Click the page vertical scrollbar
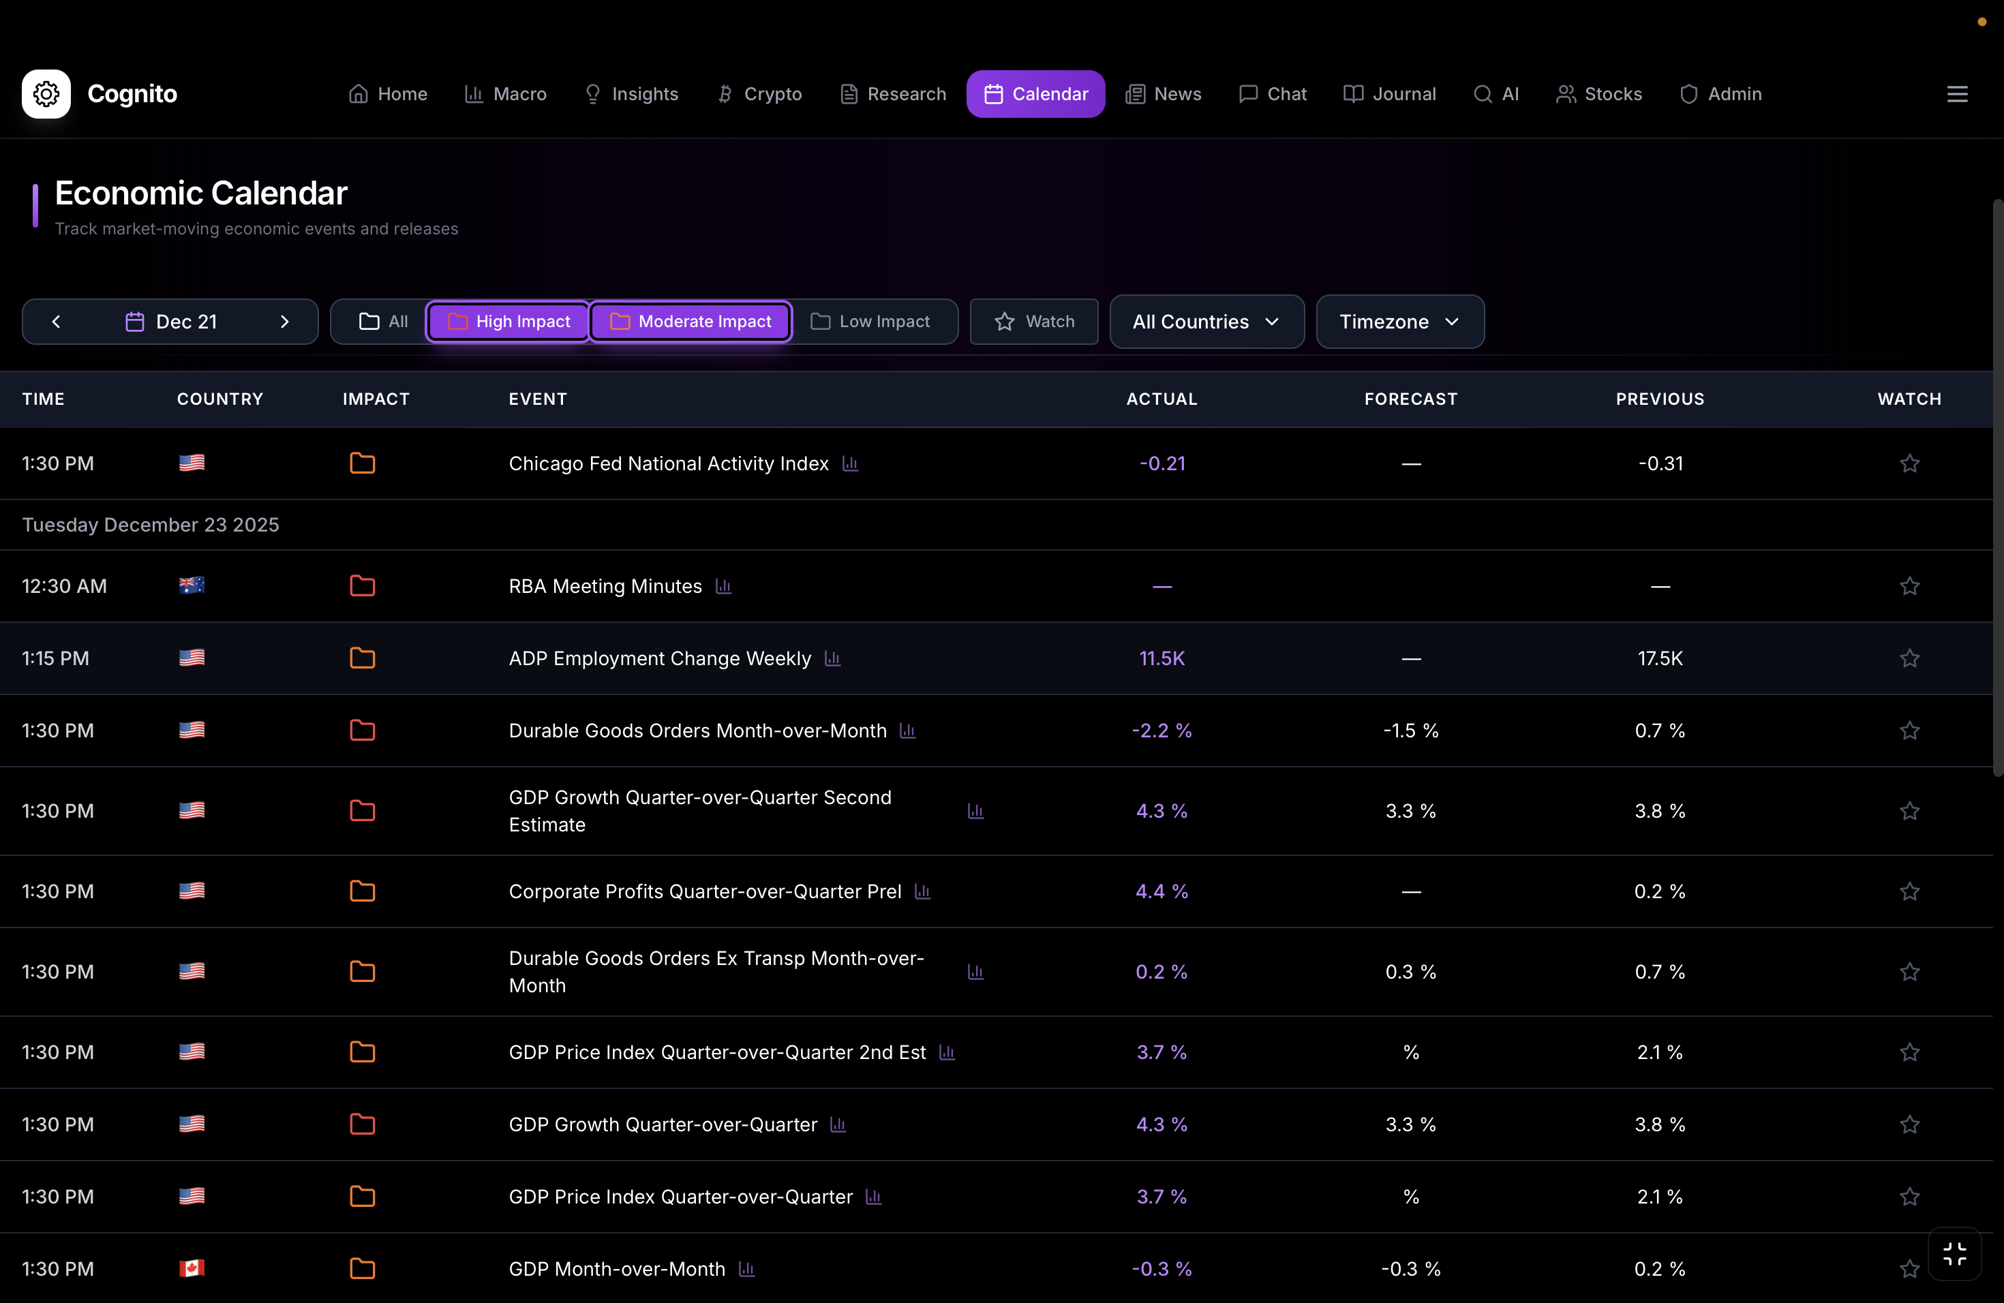This screenshot has height=1303, width=2004. click(1997, 488)
